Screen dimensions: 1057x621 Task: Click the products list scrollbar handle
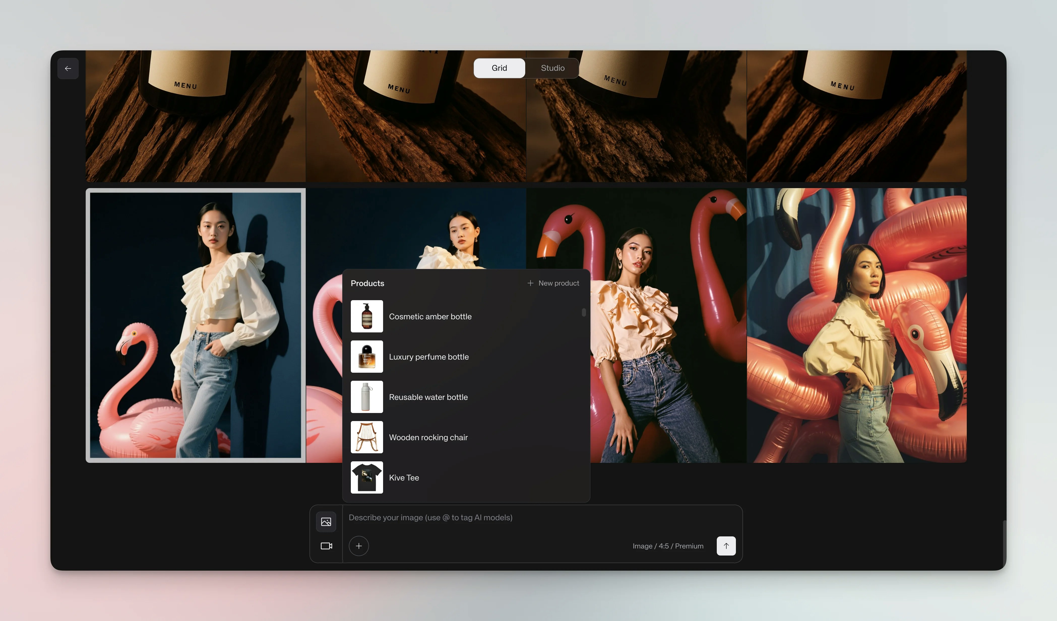[583, 312]
